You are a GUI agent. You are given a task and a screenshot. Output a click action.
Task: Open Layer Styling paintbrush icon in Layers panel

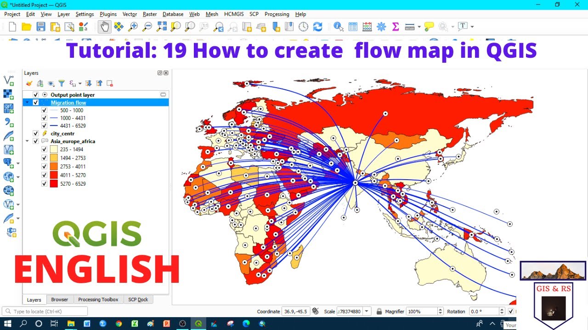[29, 83]
